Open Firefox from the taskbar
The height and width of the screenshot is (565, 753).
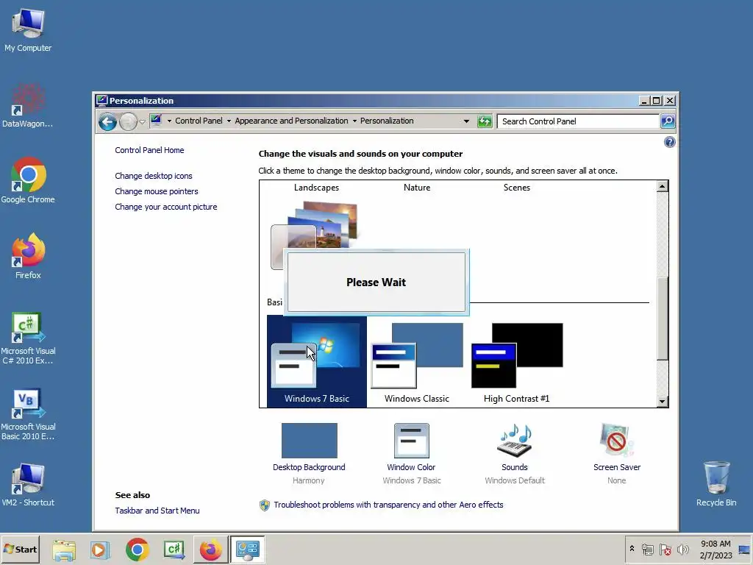click(210, 550)
